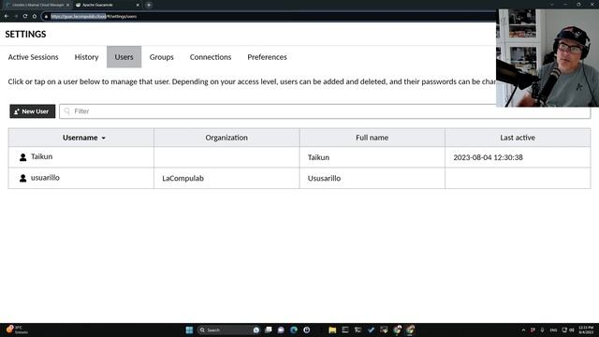Image resolution: width=599 pixels, height=337 pixels.
Task: Sort by the Organization column header
Action: coord(226,138)
